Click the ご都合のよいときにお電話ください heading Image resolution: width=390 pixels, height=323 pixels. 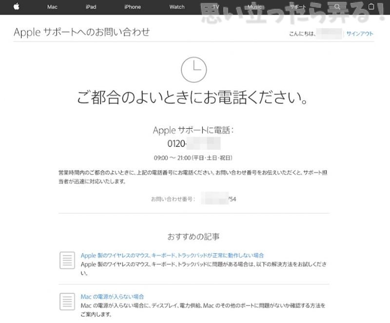point(193,97)
